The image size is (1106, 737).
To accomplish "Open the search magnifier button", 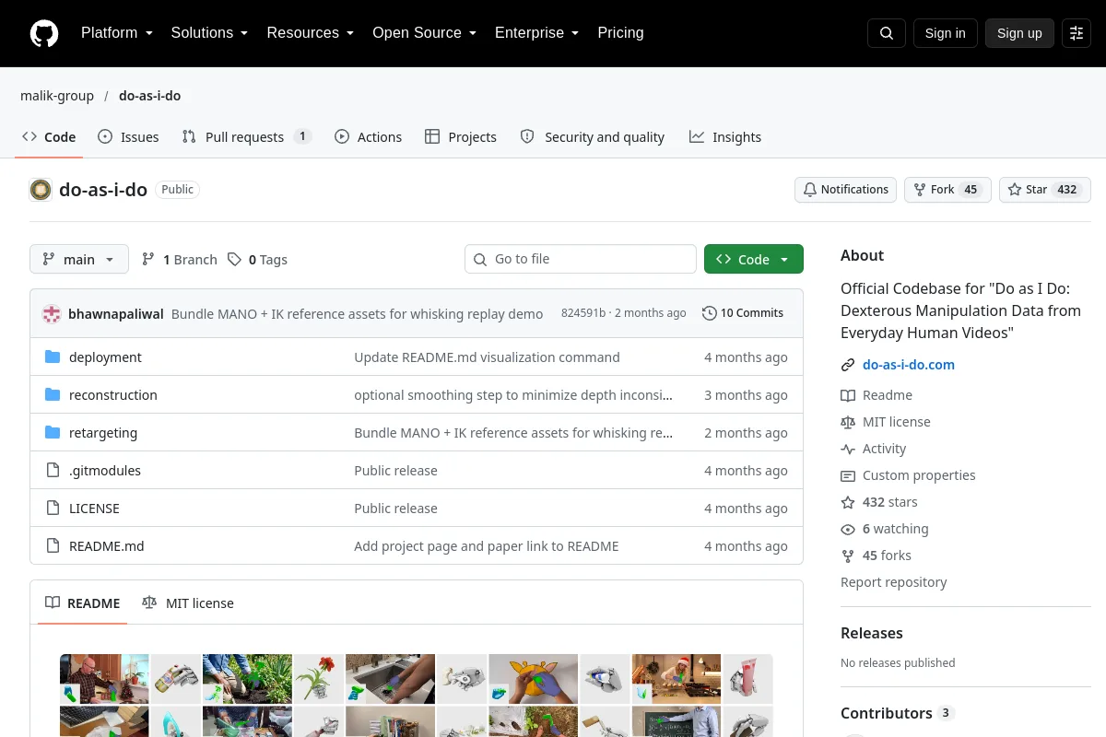I will (x=887, y=33).
